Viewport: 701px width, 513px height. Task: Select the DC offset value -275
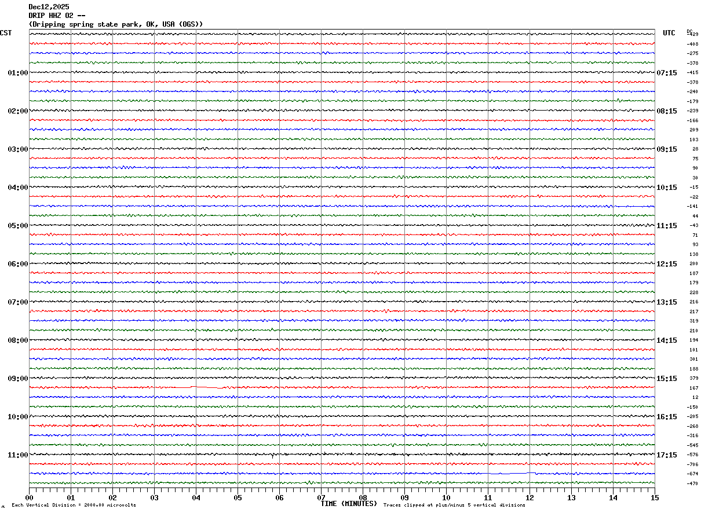[692, 53]
